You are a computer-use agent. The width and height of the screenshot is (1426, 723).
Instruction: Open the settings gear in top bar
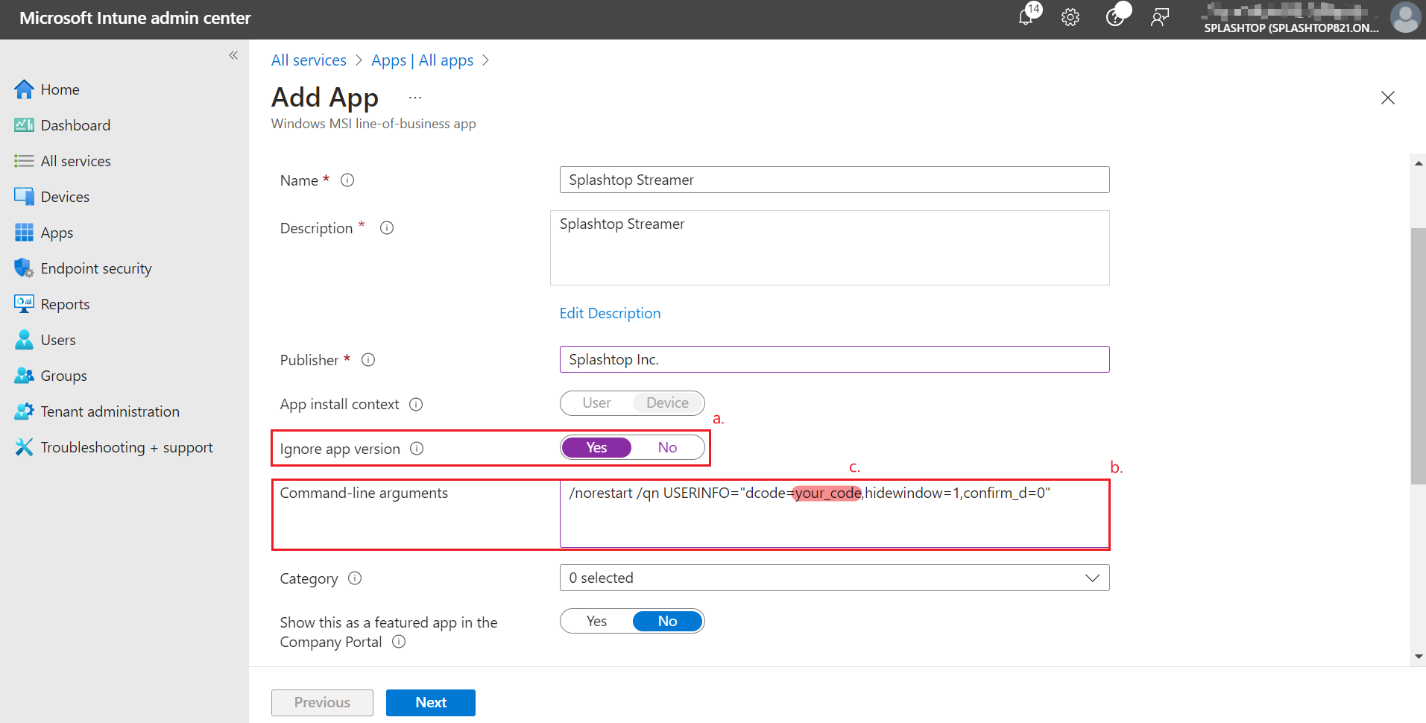click(1070, 16)
